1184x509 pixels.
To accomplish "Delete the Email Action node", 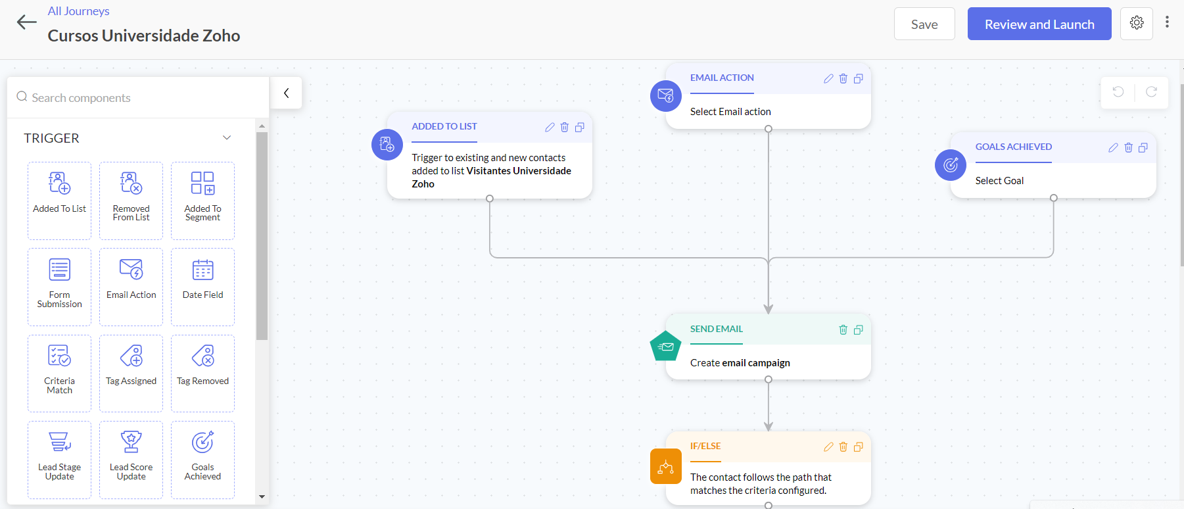I will coord(843,79).
